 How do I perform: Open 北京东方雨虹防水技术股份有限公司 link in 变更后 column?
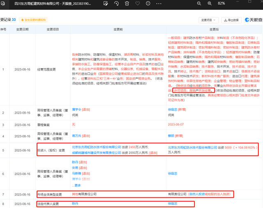(x=192, y=147)
